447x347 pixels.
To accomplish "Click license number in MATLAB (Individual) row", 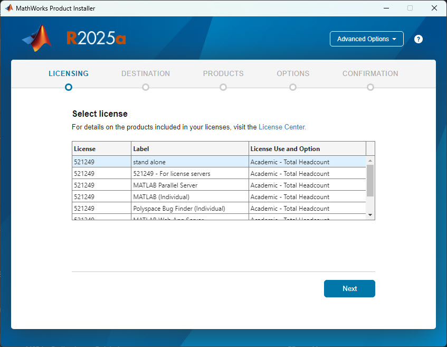I will point(84,197).
